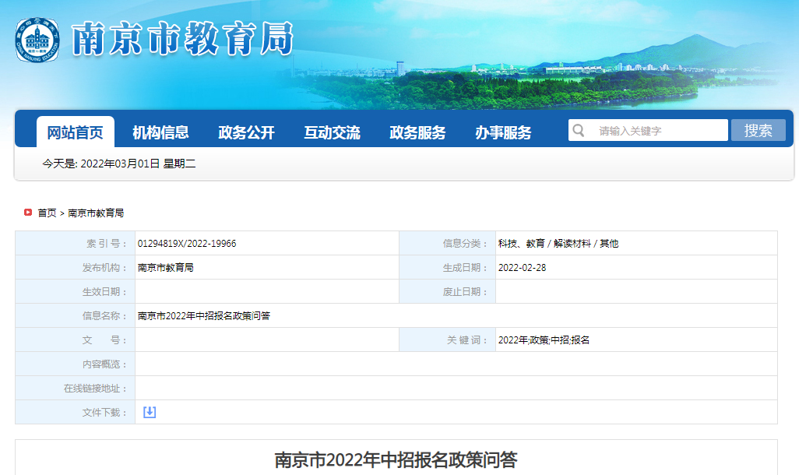The width and height of the screenshot is (799, 475).
Task: Open 互动交流 navigation item
Action: pos(332,132)
